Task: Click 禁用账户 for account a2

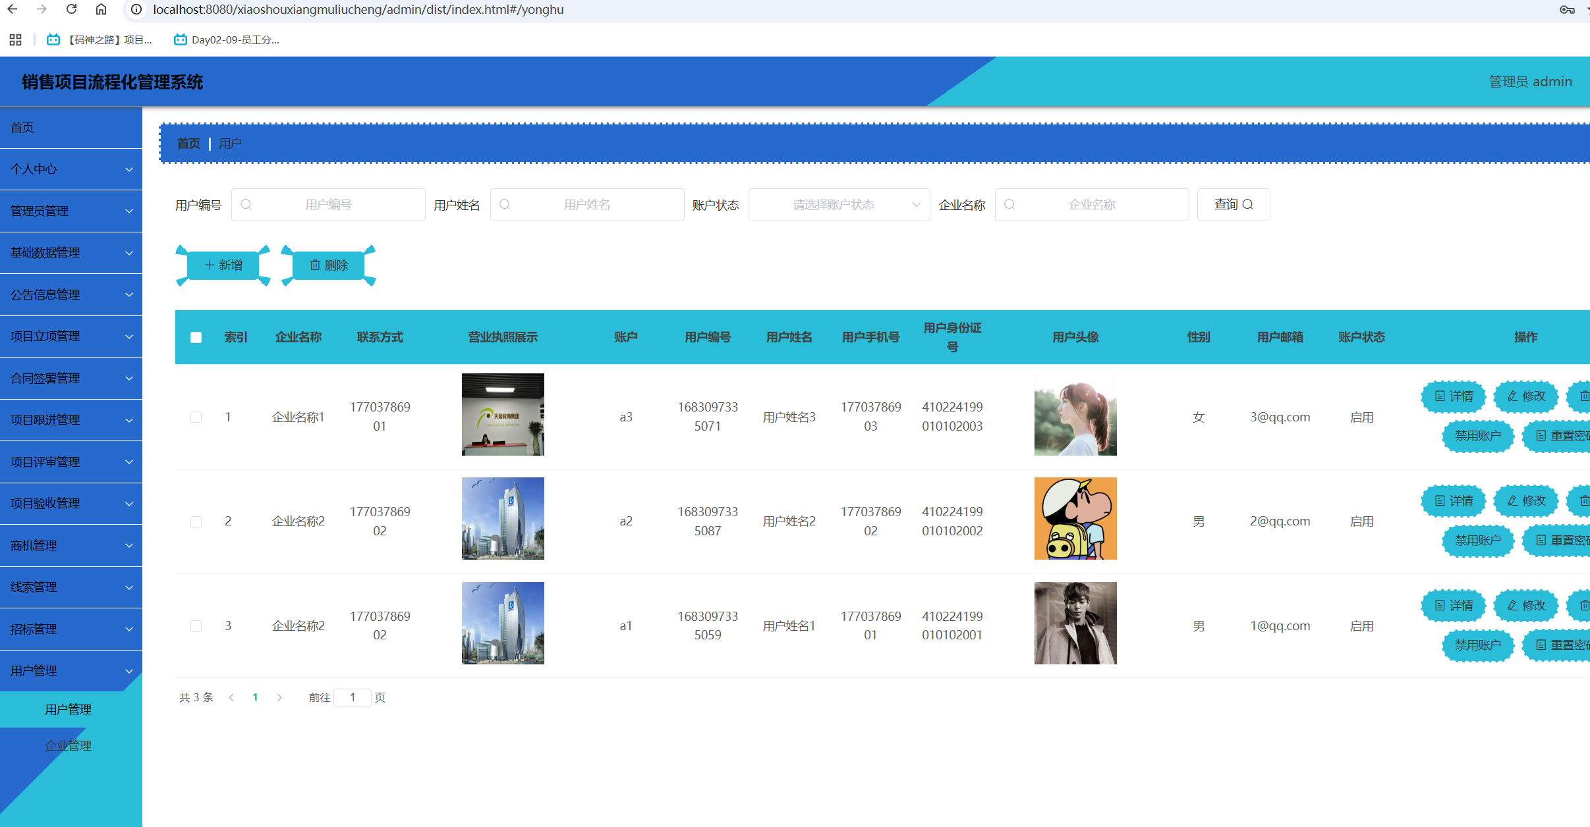Action: coord(1478,541)
